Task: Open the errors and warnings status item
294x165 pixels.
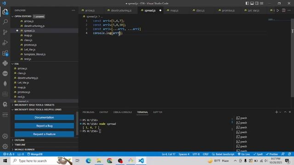Action: (x=9, y=154)
